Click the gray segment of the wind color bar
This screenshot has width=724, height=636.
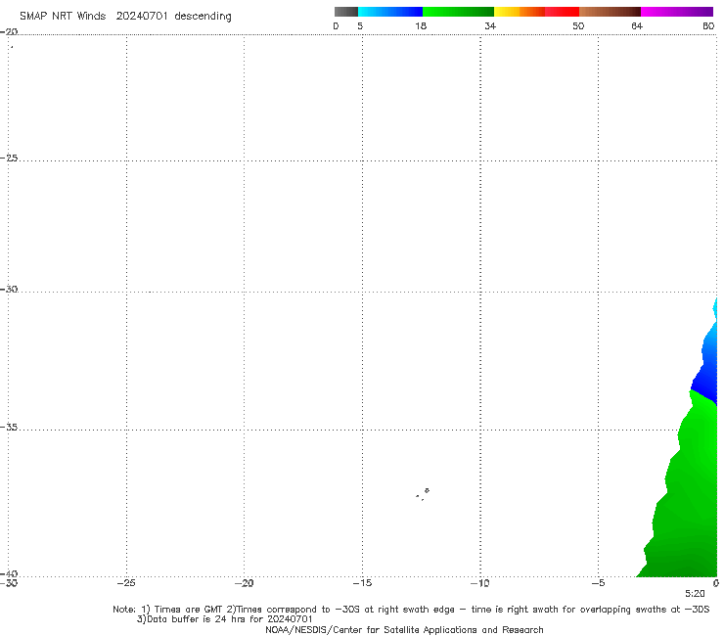click(345, 12)
